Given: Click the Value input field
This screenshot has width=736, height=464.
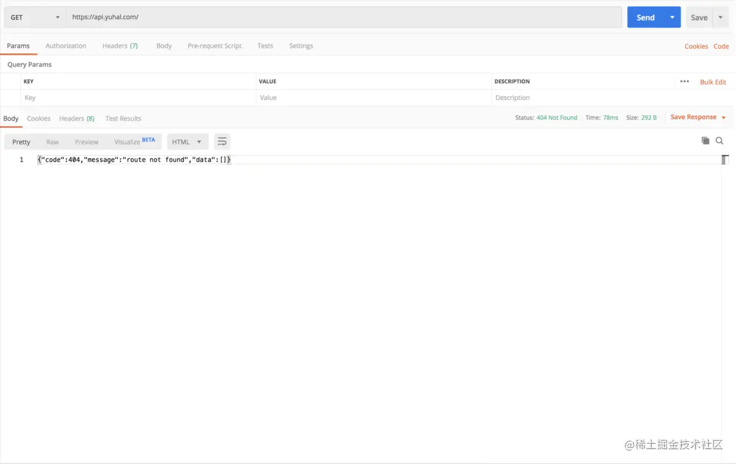Looking at the screenshot, I should 374,98.
